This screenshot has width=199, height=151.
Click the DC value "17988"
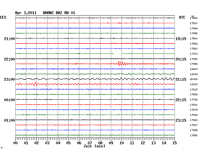(x=194, y=64)
